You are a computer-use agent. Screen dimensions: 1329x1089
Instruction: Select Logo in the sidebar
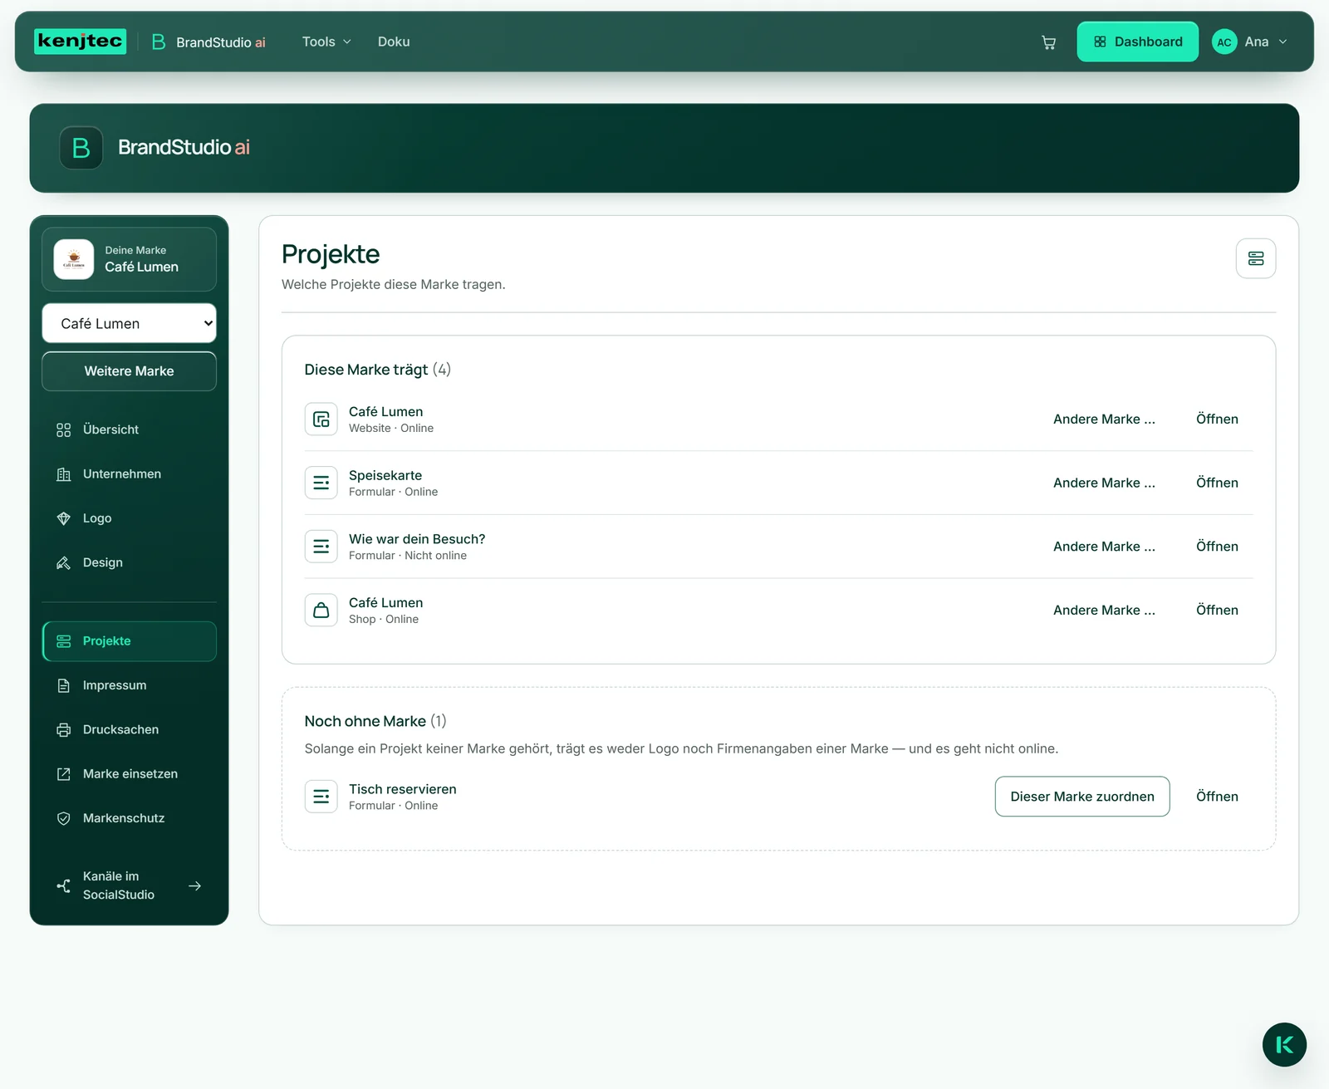coord(130,518)
